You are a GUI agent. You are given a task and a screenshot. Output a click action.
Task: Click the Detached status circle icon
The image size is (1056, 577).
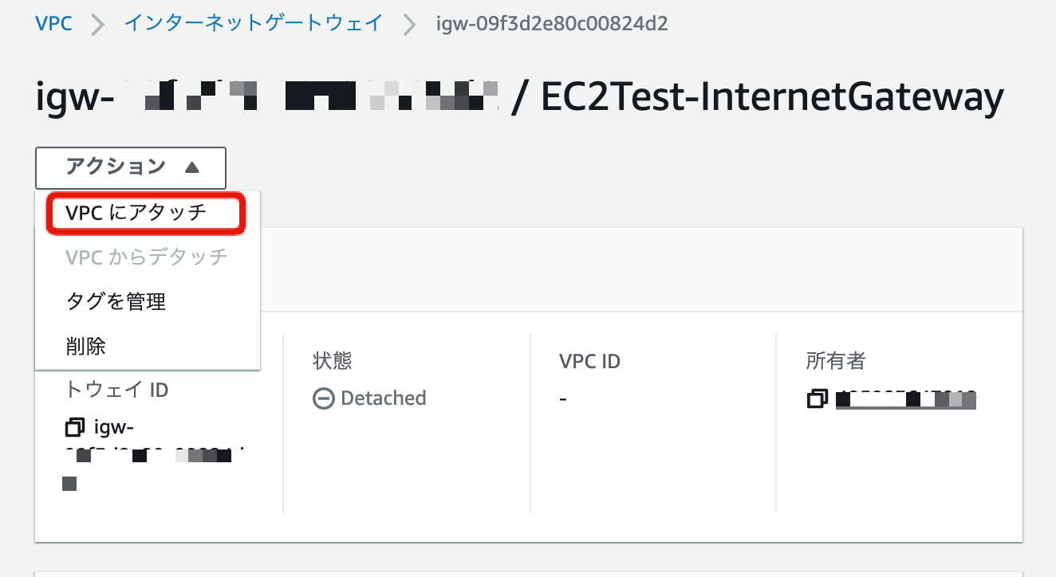click(x=323, y=398)
